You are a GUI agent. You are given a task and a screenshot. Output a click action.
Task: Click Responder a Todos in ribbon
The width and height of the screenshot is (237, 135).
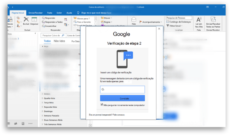pos(52,22)
